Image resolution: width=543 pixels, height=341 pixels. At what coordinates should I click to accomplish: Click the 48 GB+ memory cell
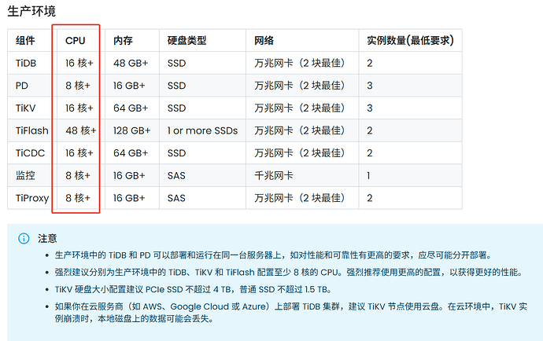[131, 63]
